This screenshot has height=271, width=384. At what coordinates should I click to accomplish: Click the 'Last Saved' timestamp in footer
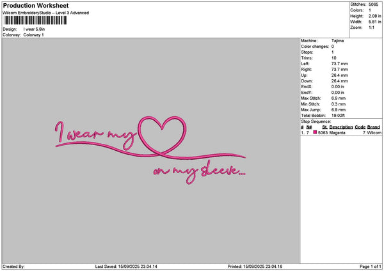[x=126, y=267]
